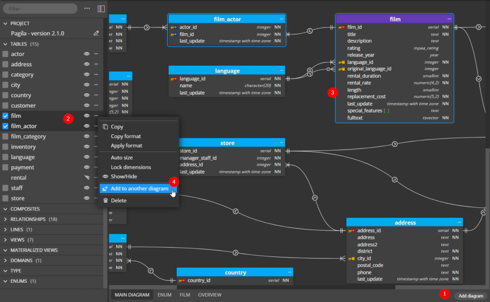
Task: Choose Auto size in context menu
Action: pos(138,158)
